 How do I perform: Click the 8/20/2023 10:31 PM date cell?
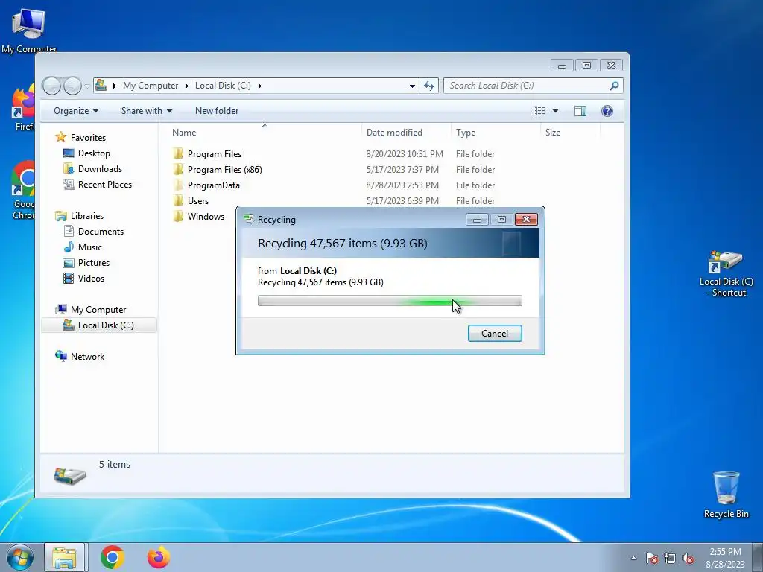pyautogui.click(x=405, y=153)
